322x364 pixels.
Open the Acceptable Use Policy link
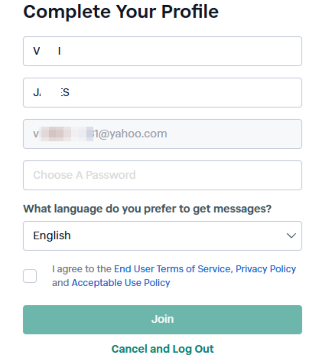(x=121, y=283)
